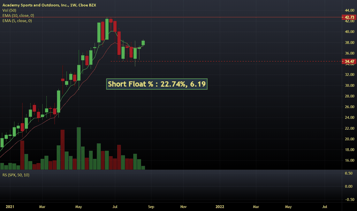Click the 0.00 RS axis label
Image resolution: width=357 pixels, height=211 pixels.
tap(349, 186)
